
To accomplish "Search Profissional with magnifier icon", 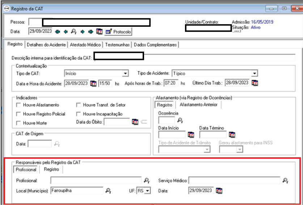I will pyautogui.click(x=146, y=180).
